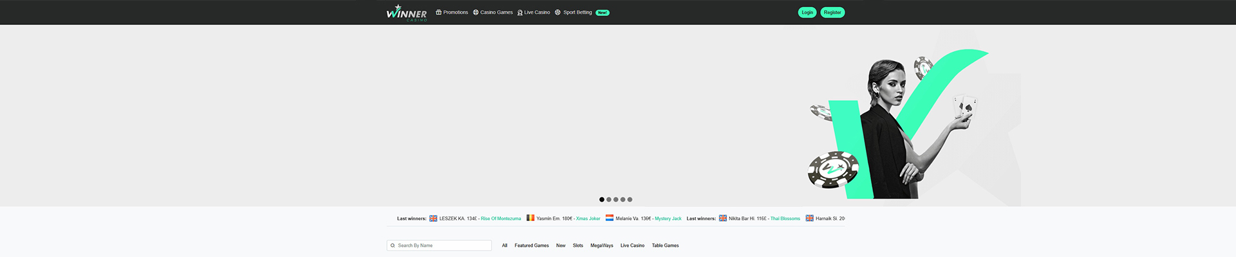Select the fifth carousel slide dot
Image resolution: width=1236 pixels, height=257 pixels.
630,199
